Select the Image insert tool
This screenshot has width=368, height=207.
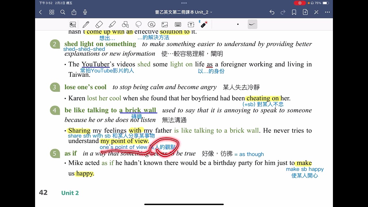click(165, 24)
